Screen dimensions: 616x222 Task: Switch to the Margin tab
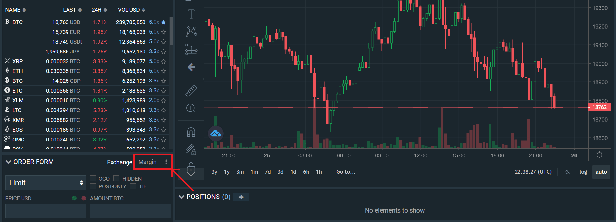tap(147, 162)
